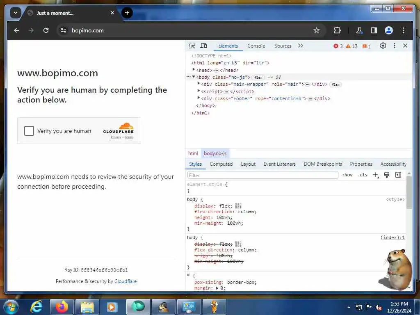Follow the Cloudflare link in footer

click(x=126, y=281)
